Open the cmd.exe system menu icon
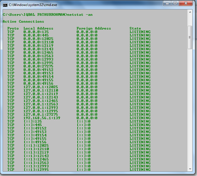 (x=5, y=5)
